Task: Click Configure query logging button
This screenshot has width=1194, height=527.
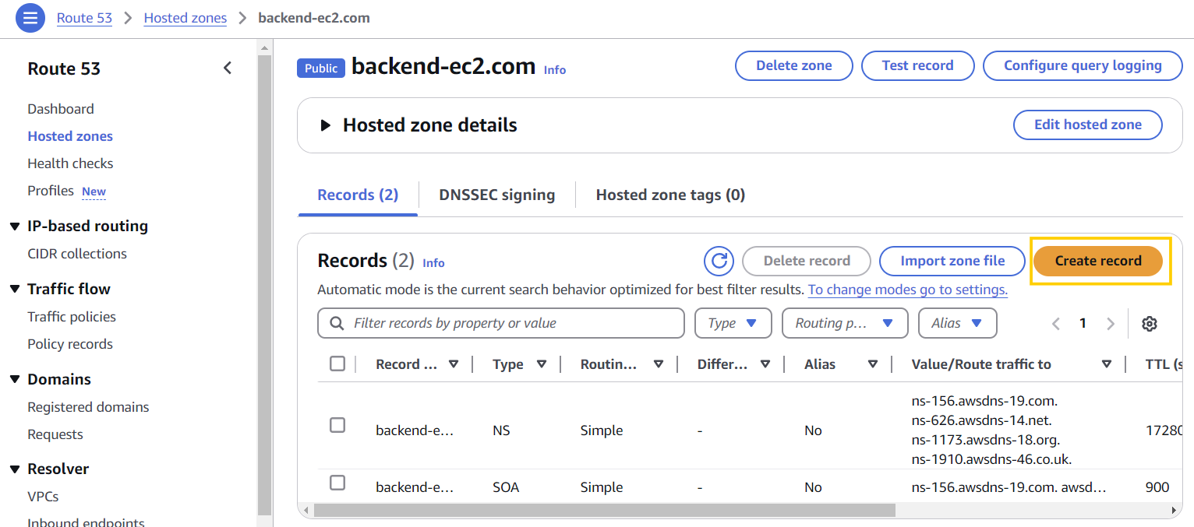Action: [x=1083, y=65]
